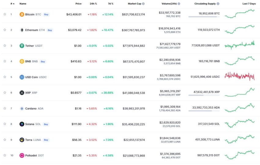Screen dimensions: 260x165
Task: Toggle the XRP watchlist star
Action: [5, 92]
